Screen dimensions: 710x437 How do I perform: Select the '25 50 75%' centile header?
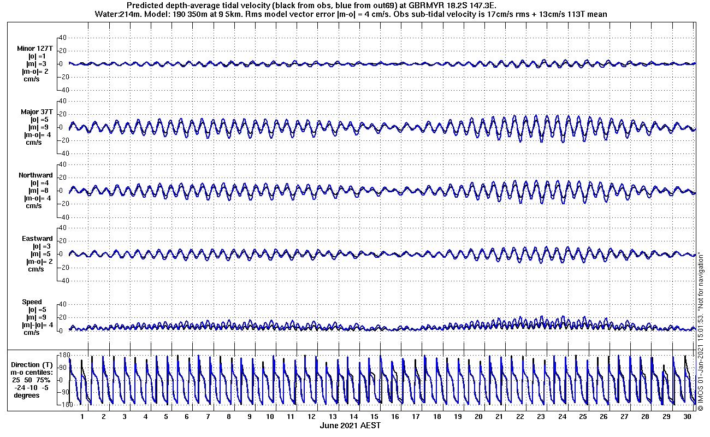(32, 380)
